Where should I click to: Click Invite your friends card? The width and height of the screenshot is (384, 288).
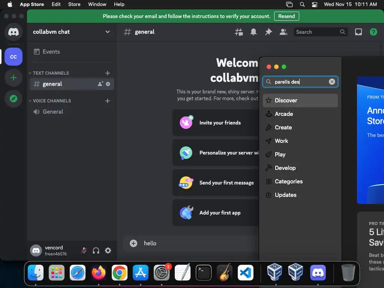216,123
